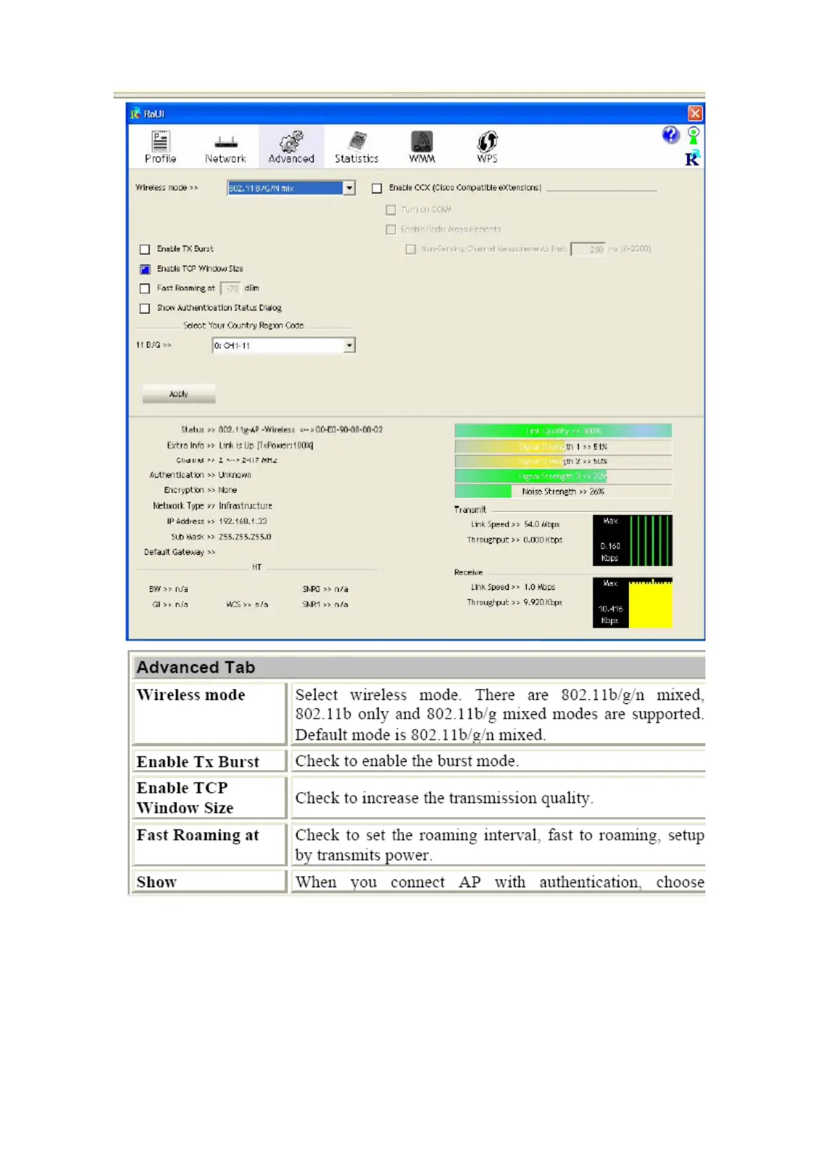Screen dimensions: 819x1159
Task: Click the Fast Roaming dBm input field
Action: [231, 288]
